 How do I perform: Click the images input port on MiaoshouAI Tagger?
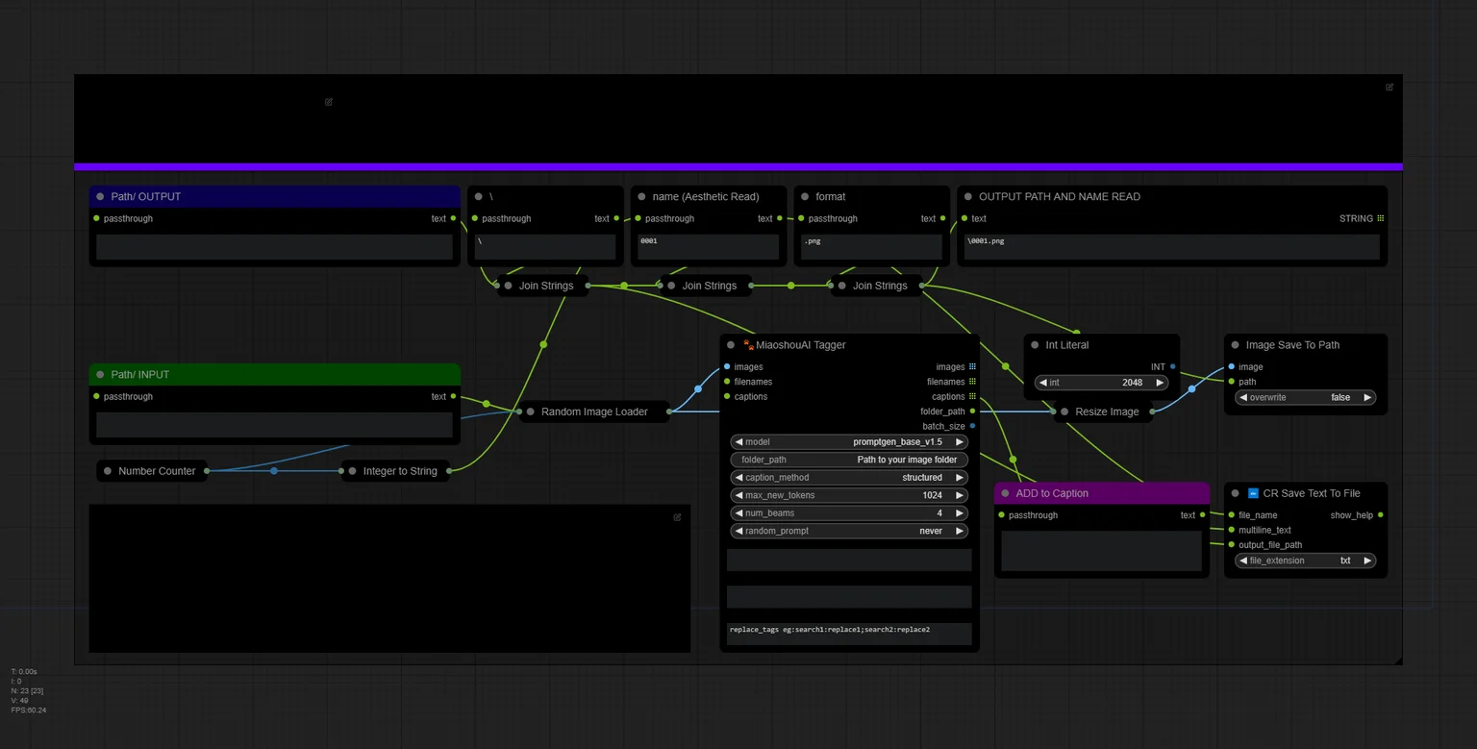(x=727, y=367)
